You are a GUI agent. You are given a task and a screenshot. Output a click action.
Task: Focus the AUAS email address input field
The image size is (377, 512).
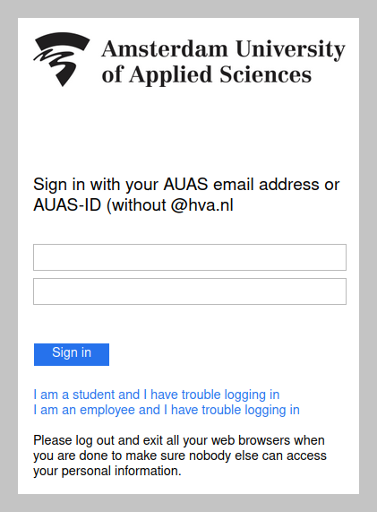[190, 257]
